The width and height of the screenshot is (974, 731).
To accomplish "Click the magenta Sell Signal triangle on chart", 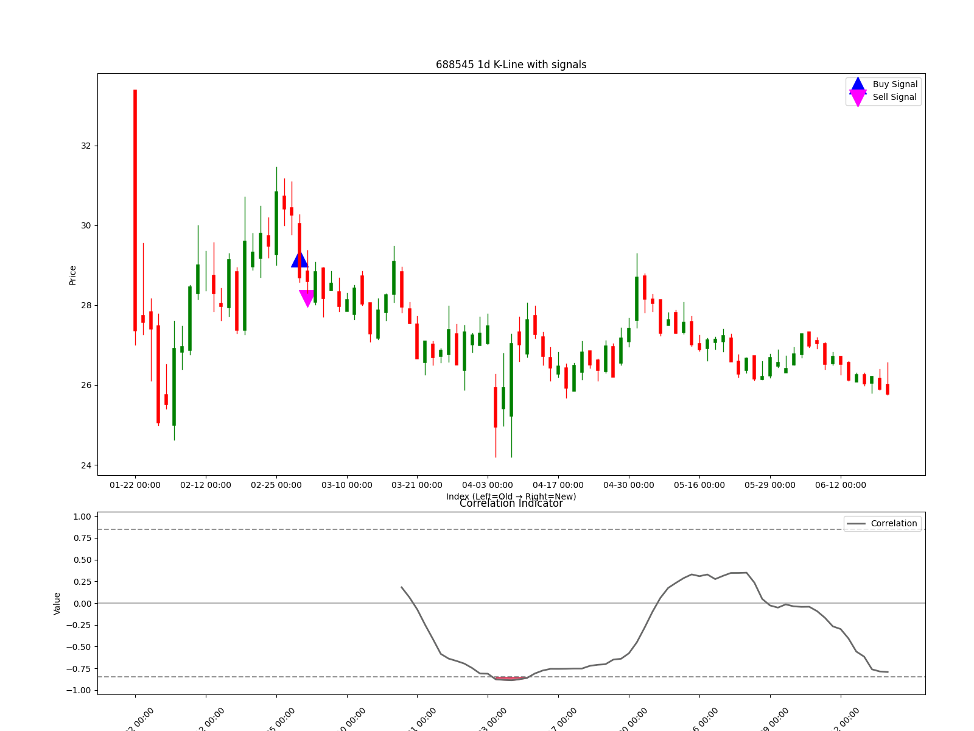I will coord(307,298).
